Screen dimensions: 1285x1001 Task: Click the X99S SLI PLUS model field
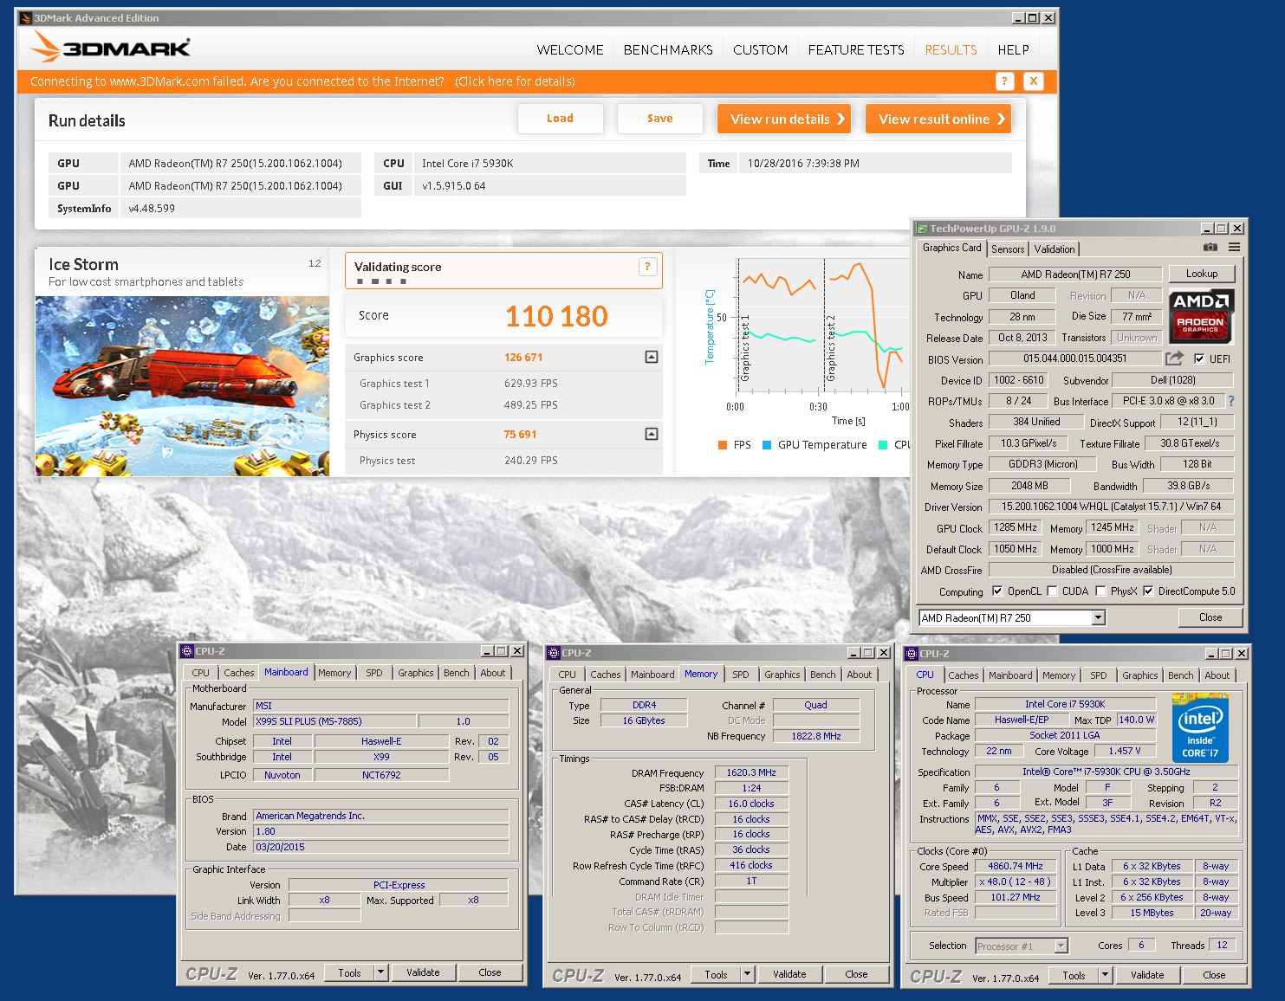point(334,721)
